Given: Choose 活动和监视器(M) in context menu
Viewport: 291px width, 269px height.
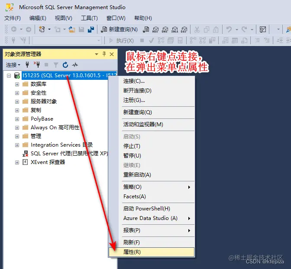Looking at the screenshot, I should pos(152,125).
